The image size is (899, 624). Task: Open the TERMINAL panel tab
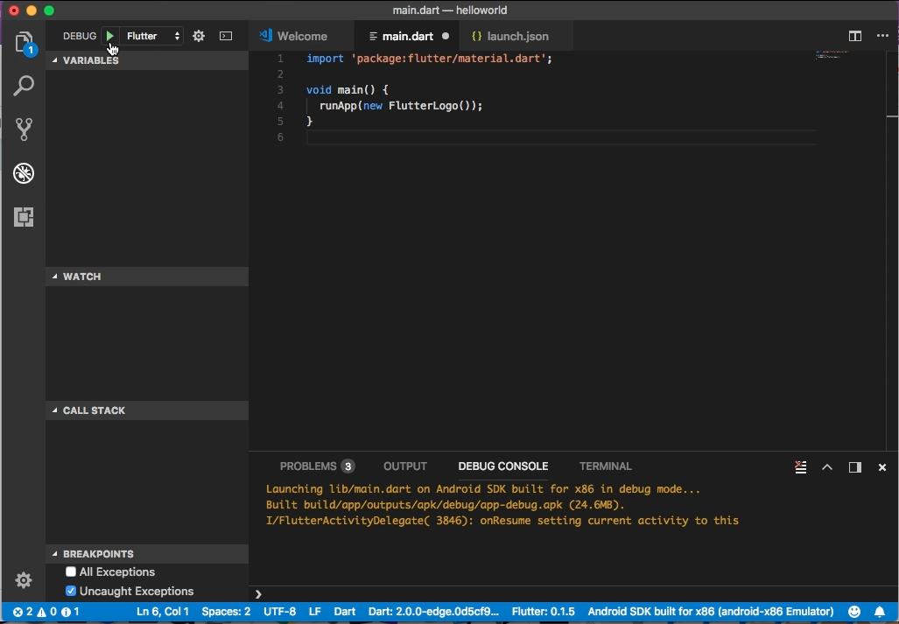(606, 466)
